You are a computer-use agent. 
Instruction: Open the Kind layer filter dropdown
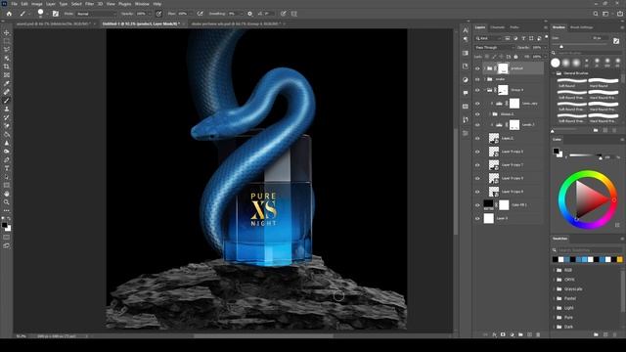pyautogui.click(x=488, y=38)
